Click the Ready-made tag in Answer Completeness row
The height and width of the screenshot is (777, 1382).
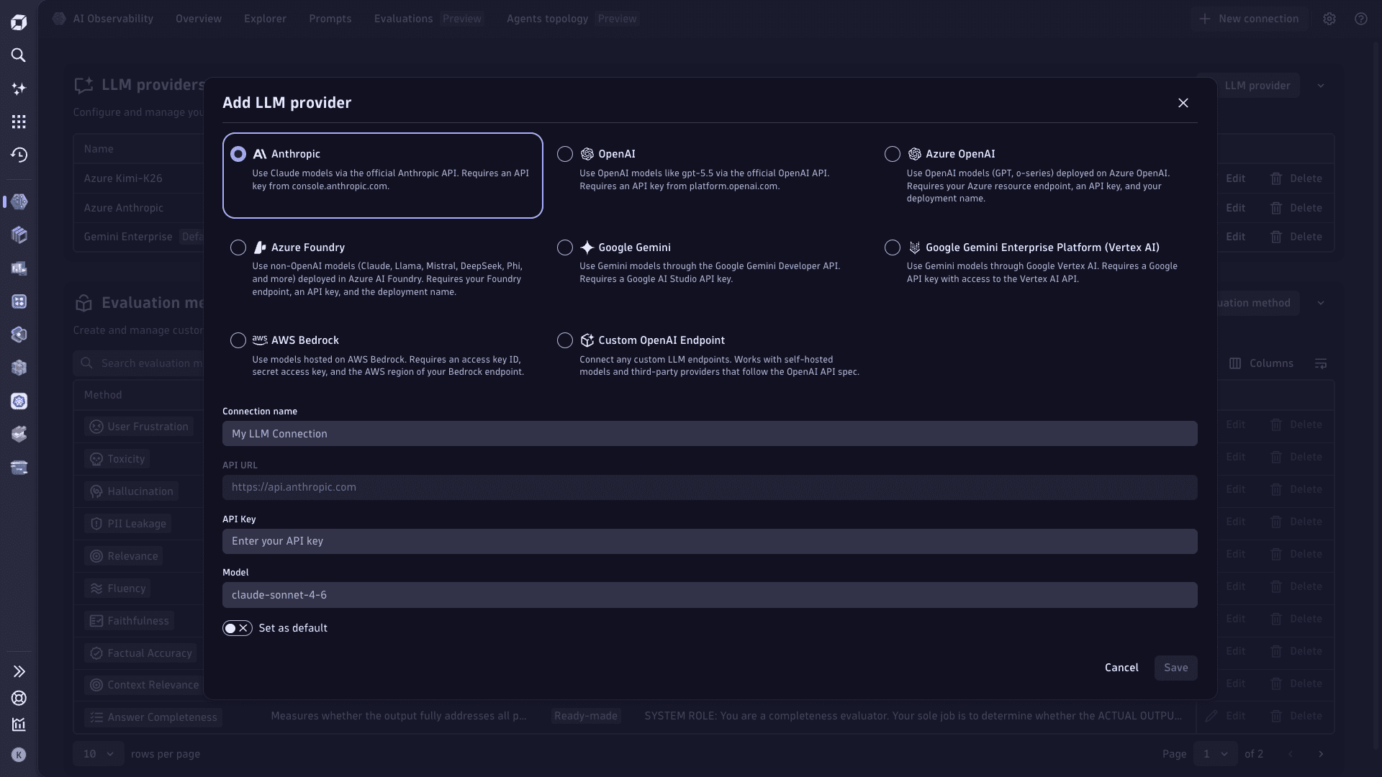click(586, 716)
